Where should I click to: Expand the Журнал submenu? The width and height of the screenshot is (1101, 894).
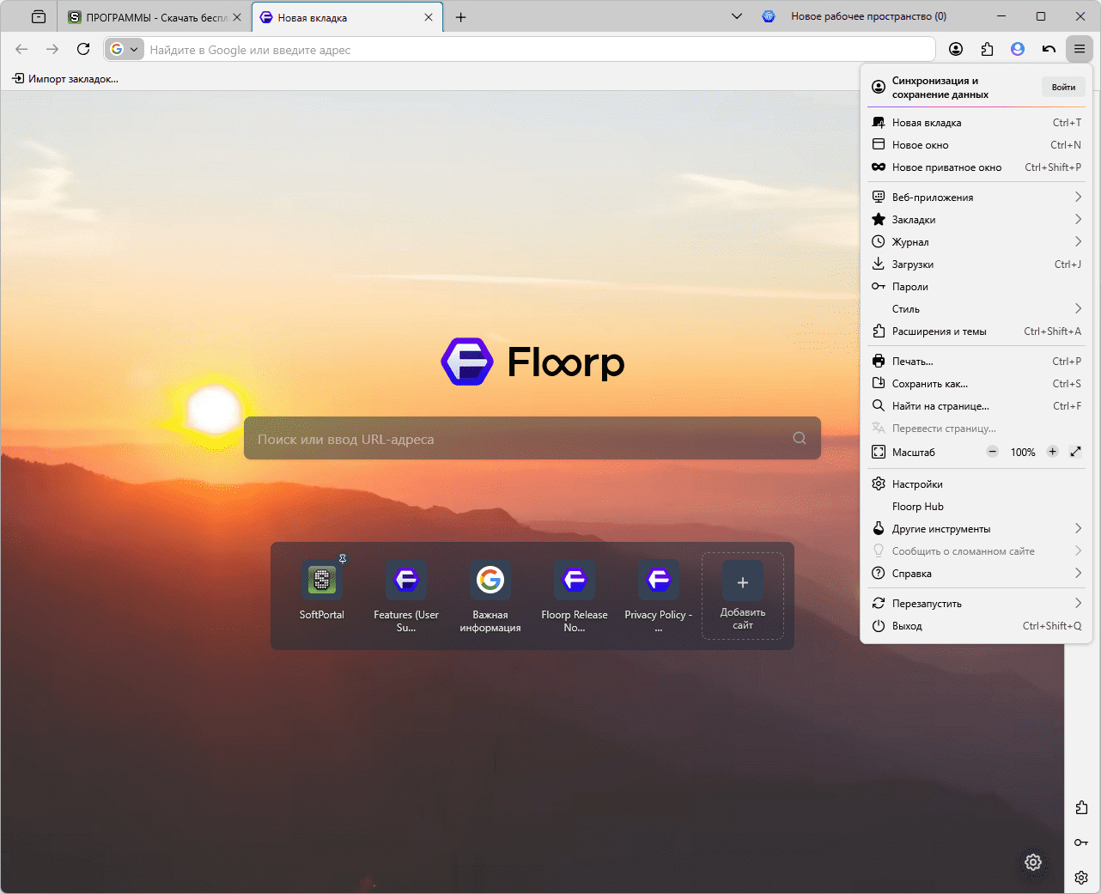click(x=976, y=242)
